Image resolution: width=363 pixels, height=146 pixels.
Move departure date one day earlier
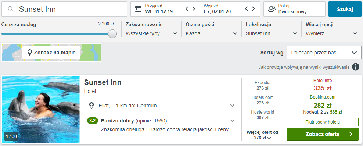pyautogui.click(x=247, y=9)
